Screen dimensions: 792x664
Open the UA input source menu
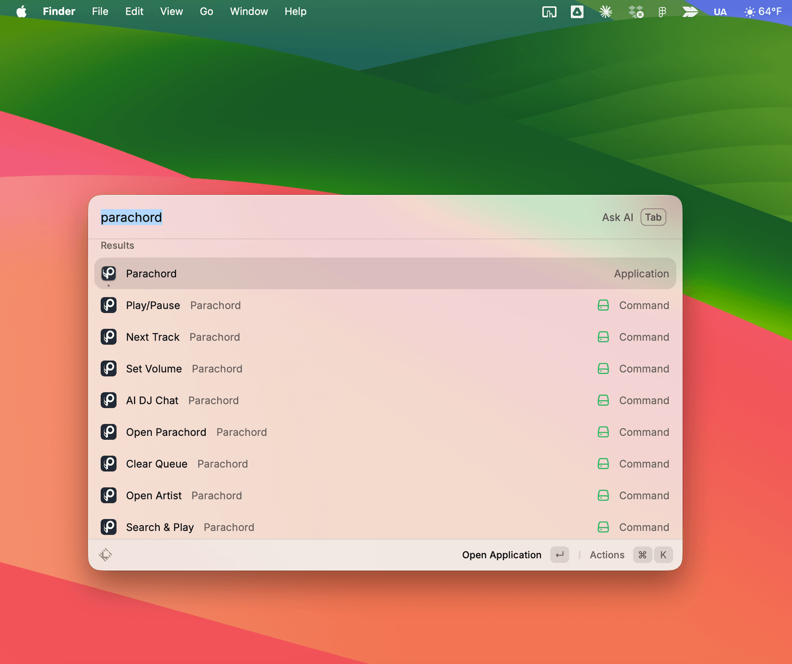coord(720,12)
